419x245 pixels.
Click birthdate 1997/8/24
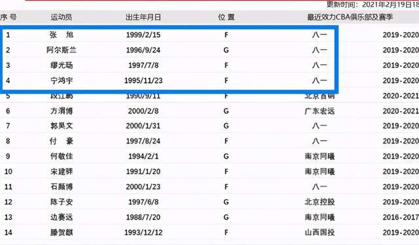[143, 141]
